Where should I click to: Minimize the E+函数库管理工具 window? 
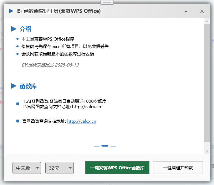coord(187,11)
